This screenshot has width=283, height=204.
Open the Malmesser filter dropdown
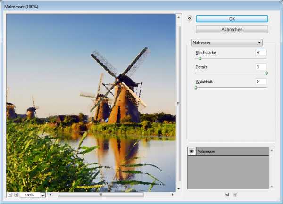coord(227,43)
